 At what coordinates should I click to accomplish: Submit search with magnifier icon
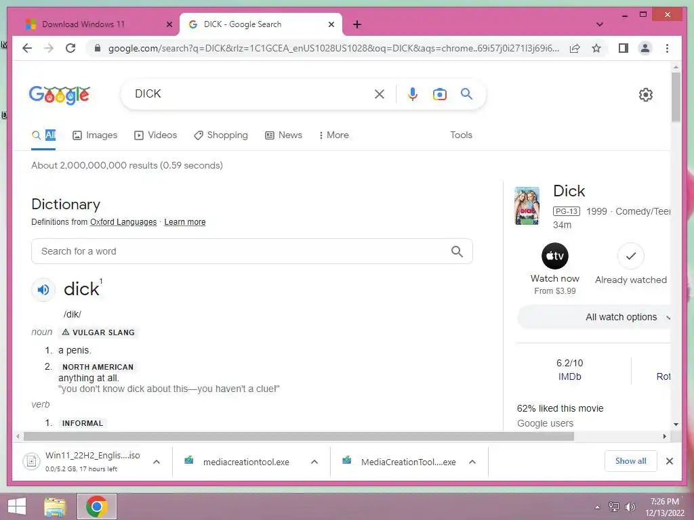coord(466,93)
